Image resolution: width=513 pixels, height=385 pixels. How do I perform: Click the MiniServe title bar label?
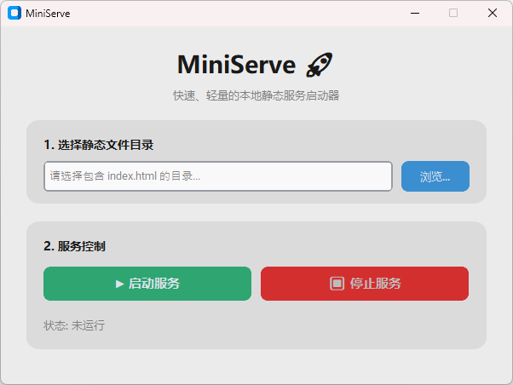[48, 14]
